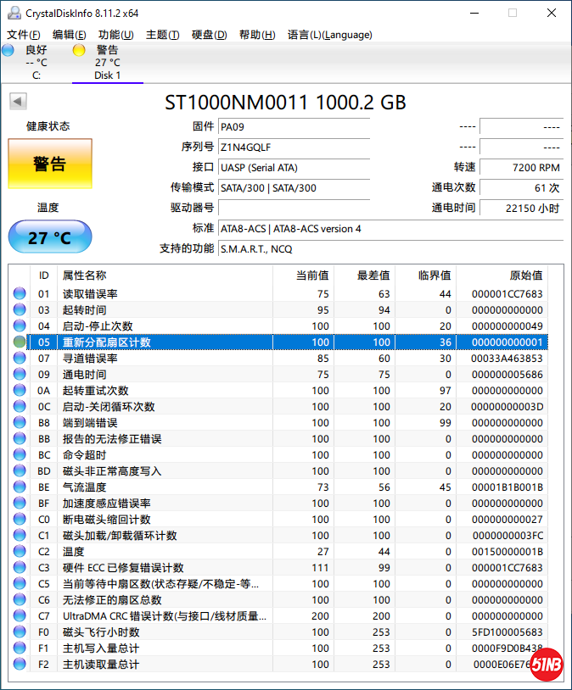The image size is (572, 690).
Task: Click the blue status orb for C: drive
Action: point(8,50)
